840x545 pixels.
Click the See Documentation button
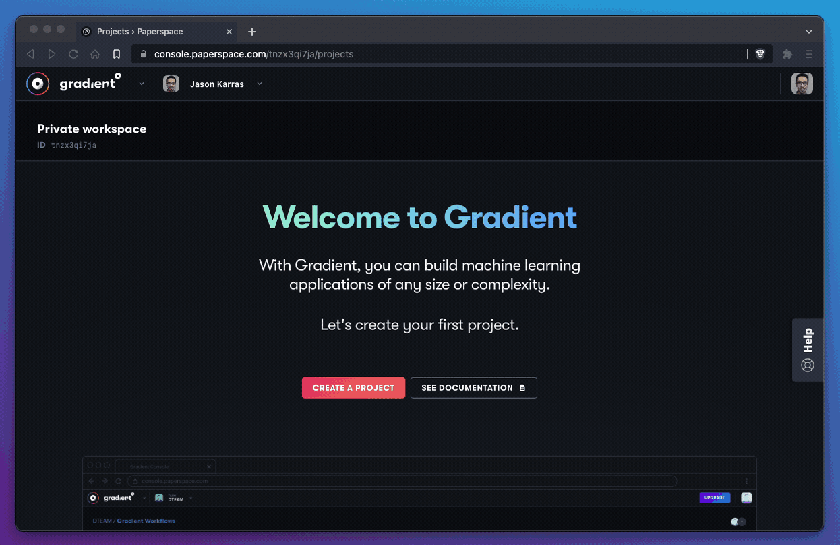(x=473, y=387)
